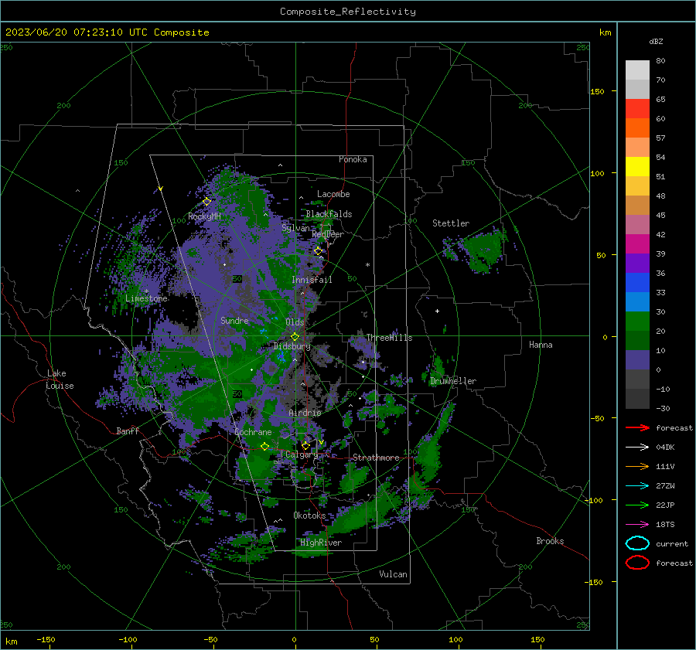Click the RedDeer city label
This screenshot has width=696, height=650.
point(328,234)
